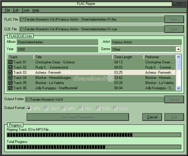
Task: Click Open button for CUE File
Action: coord(174,29)
